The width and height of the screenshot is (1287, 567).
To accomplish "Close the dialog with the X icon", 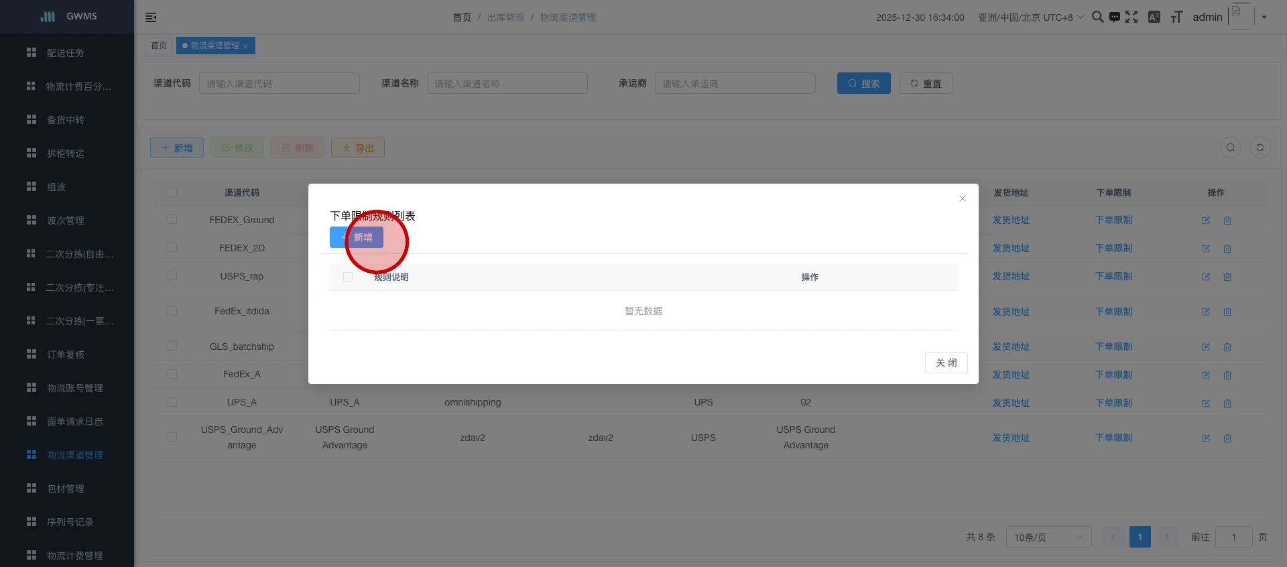I will coord(963,198).
